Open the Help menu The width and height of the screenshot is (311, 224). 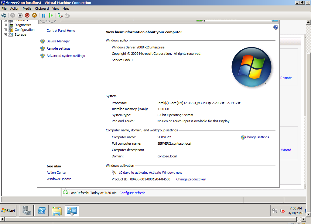click(x=66, y=8)
